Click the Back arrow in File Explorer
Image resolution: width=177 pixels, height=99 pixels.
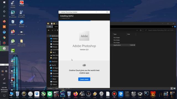[49, 30]
